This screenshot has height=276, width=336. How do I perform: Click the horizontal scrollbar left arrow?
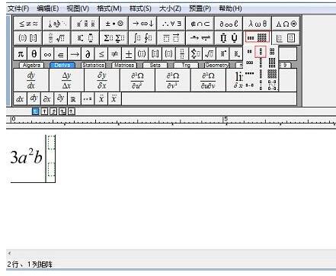pos(10,253)
